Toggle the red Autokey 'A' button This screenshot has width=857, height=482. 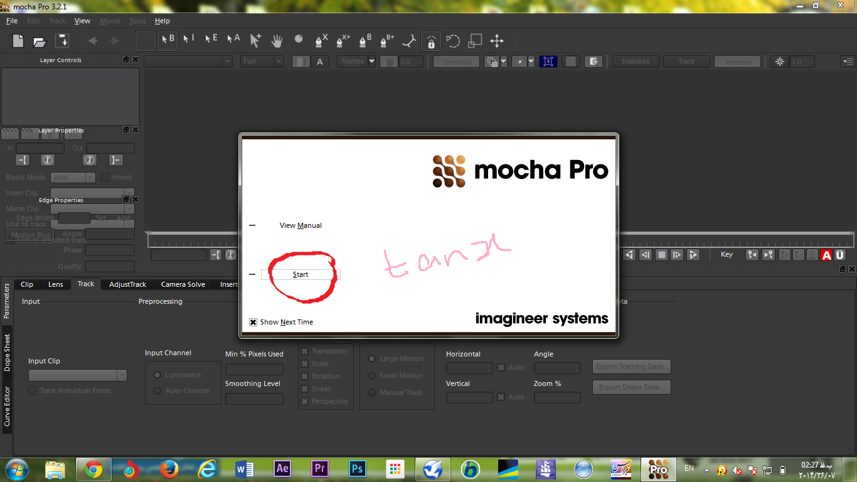coord(826,255)
